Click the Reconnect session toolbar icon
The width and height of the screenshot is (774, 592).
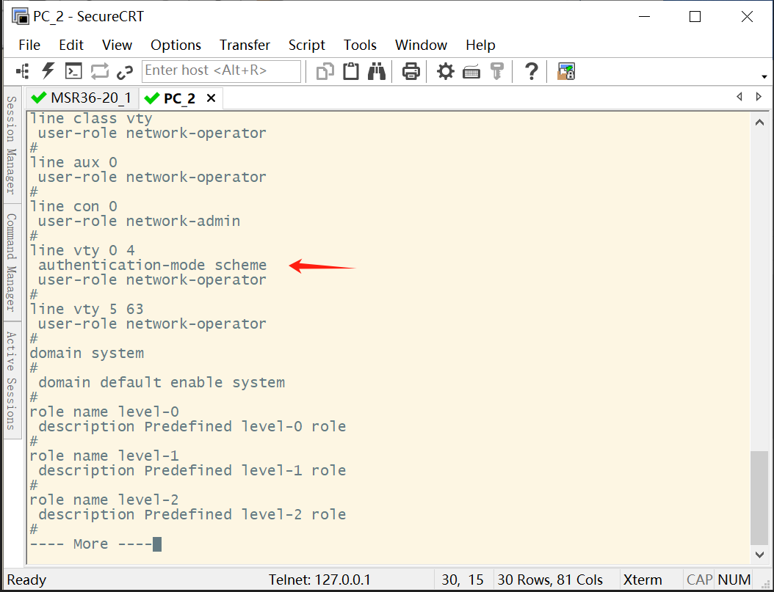pos(99,71)
